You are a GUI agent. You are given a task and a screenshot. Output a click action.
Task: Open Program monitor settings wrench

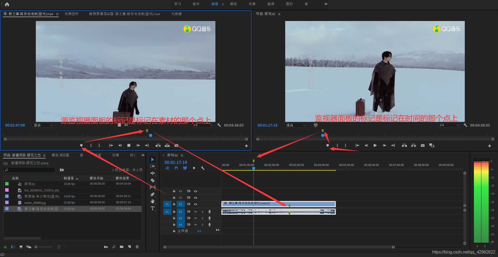tap(465, 125)
